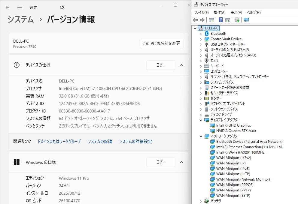Expand the キーボード category

201,66
